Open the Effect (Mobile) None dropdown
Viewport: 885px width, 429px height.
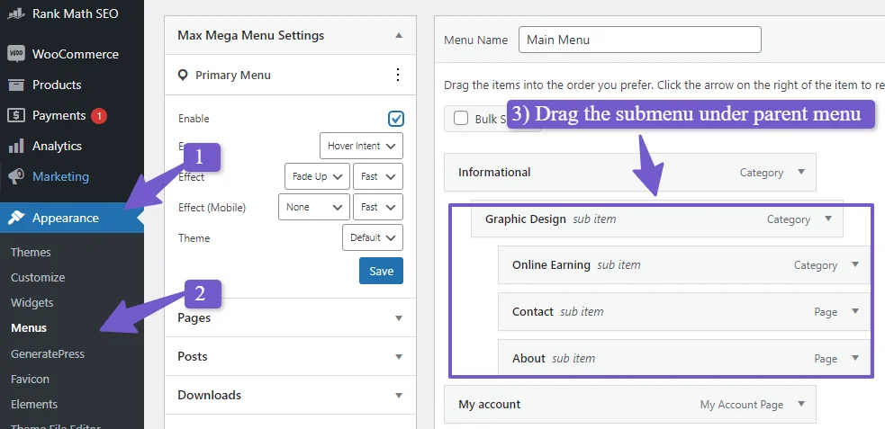point(314,207)
